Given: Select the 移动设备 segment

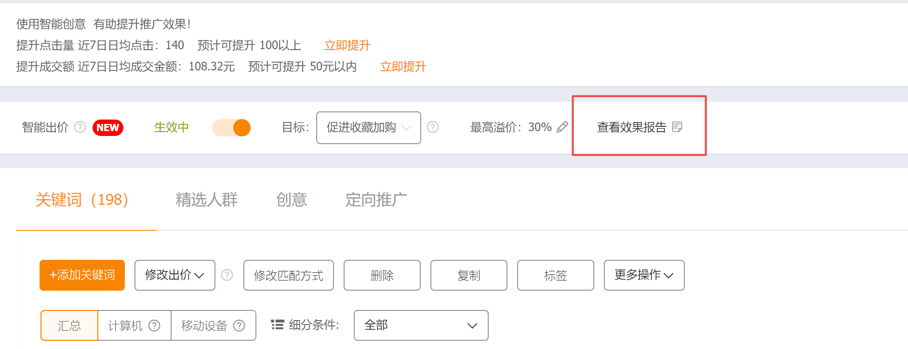Looking at the screenshot, I should (x=214, y=326).
